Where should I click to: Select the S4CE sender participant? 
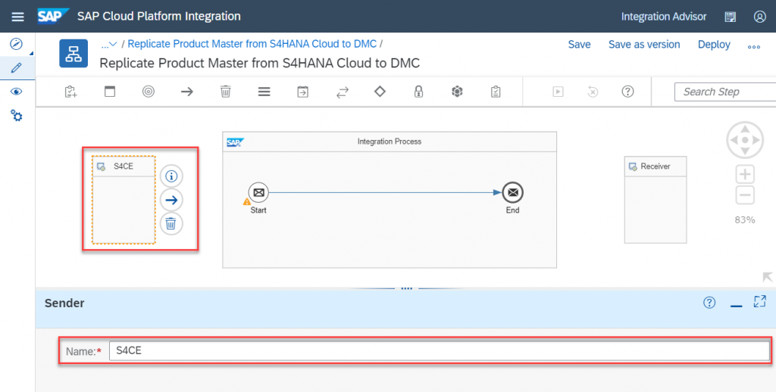click(124, 200)
